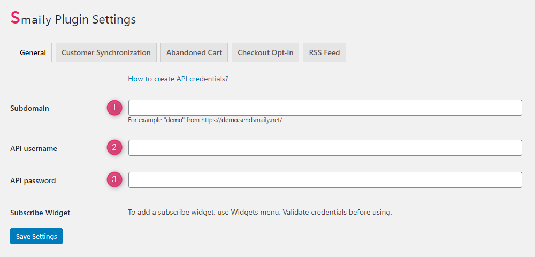Focus the Subdomain input field
The height and width of the screenshot is (257, 535).
point(325,108)
